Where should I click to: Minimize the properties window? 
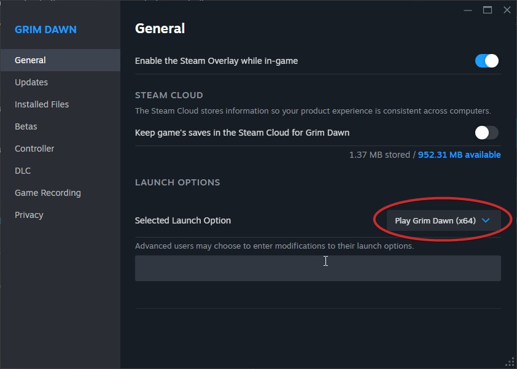click(x=467, y=10)
